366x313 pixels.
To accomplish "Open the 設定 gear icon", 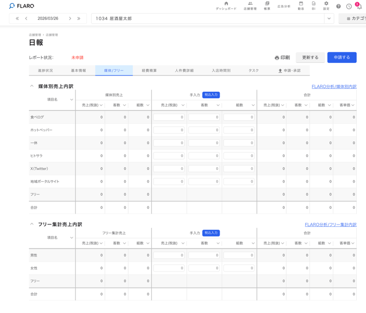I will [326, 5].
